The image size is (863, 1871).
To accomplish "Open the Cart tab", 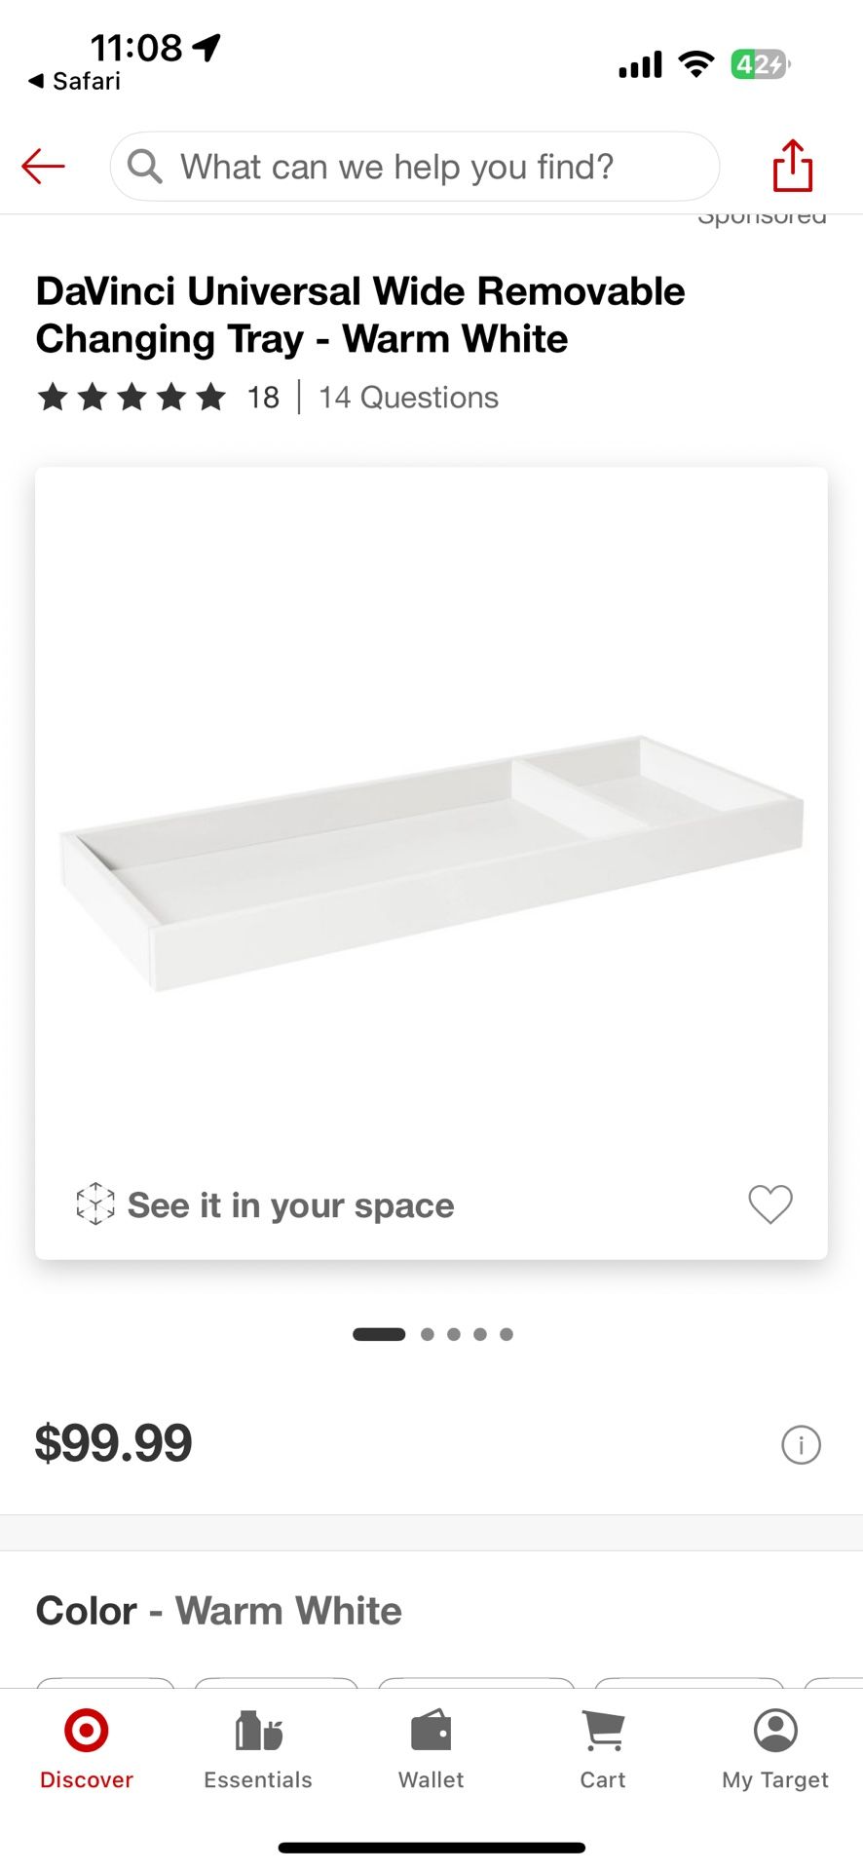I will click(x=603, y=1748).
